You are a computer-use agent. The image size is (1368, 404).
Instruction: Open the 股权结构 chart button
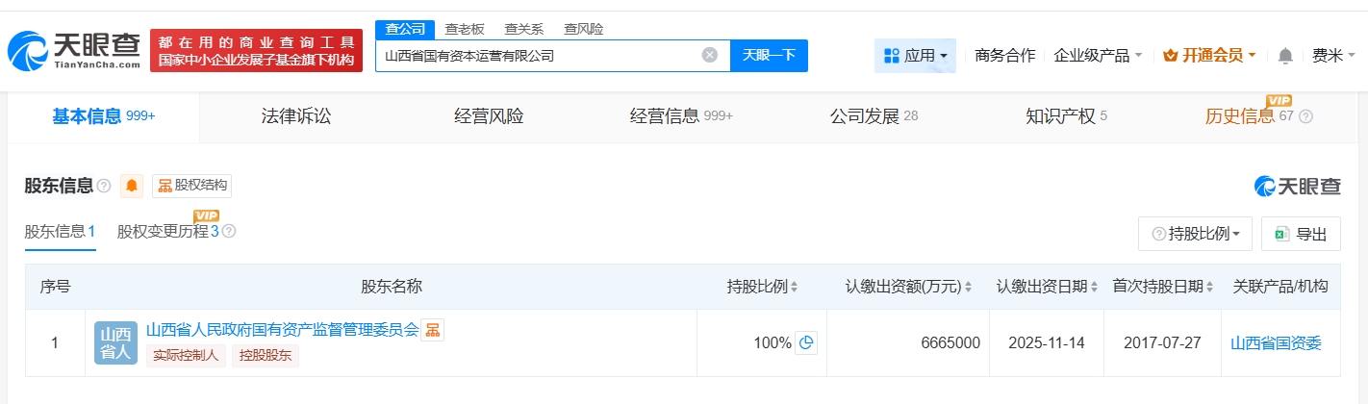(192, 186)
